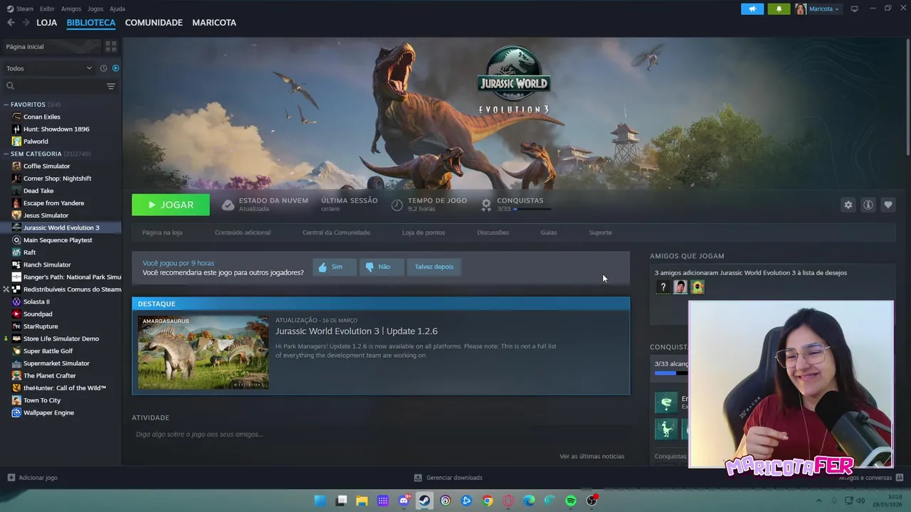The width and height of the screenshot is (911, 512).
Task: Open the Exibir menu
Action: pyautogui.click(x=47, y=9)
